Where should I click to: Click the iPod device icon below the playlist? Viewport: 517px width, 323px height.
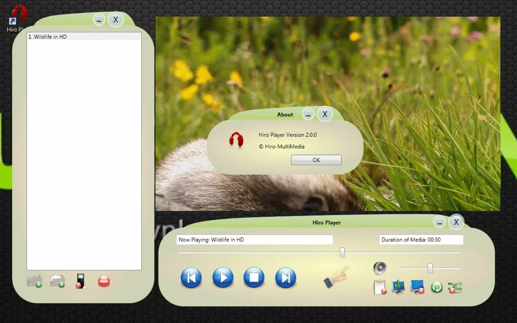tap(81, 281)
